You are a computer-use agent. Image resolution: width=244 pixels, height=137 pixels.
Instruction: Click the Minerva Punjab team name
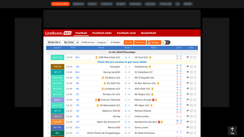click(x=143, y=100)
